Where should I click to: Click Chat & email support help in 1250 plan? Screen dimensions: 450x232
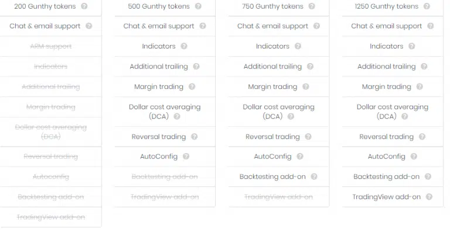[x=430, y=26]
